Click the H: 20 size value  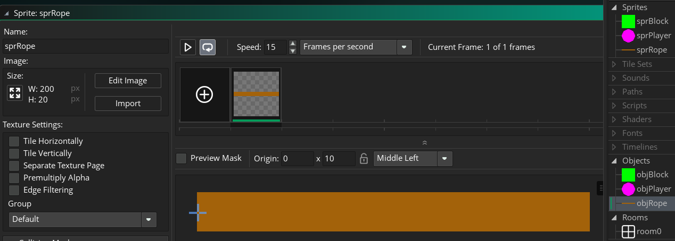39,99
